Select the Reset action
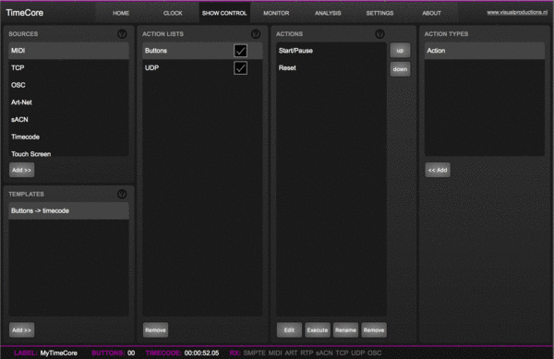Viewport: 554px width, 359px height. (331, 67)
